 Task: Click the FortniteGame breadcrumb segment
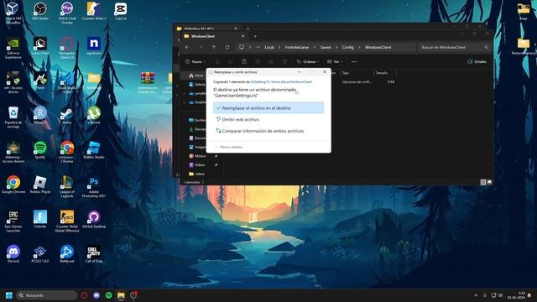(x=297, y=47)
